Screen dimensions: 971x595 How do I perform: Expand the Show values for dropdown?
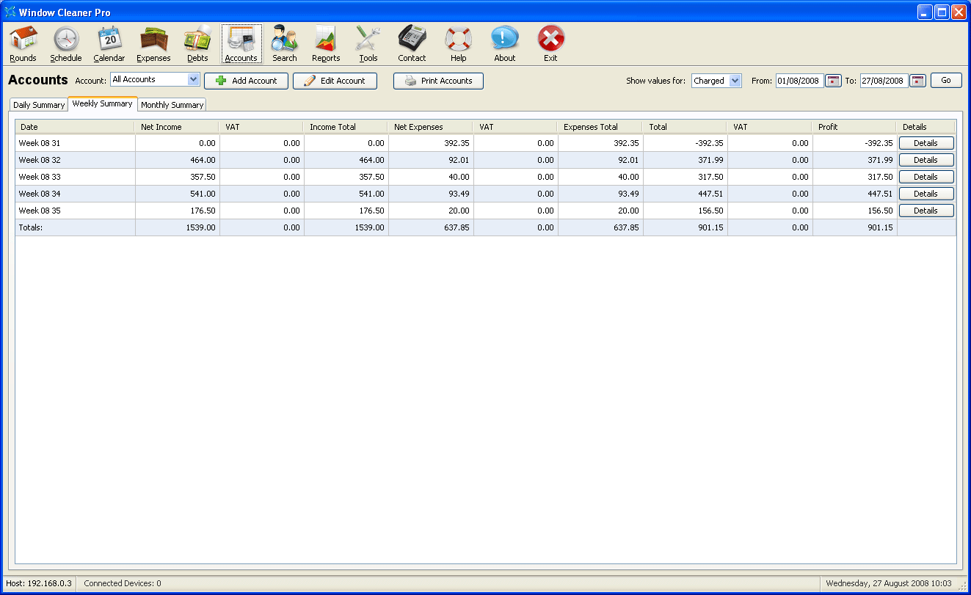(735, 81)
